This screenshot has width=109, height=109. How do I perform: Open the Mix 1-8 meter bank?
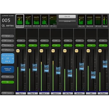[x=81, y=21]
